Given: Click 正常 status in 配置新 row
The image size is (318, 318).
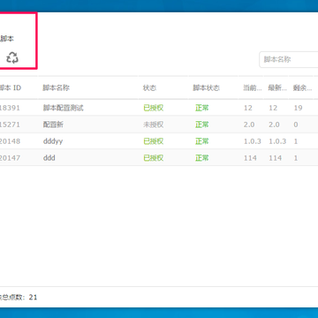Looking at the screenshot, I should pyautogui.click(x=202, y=125).
